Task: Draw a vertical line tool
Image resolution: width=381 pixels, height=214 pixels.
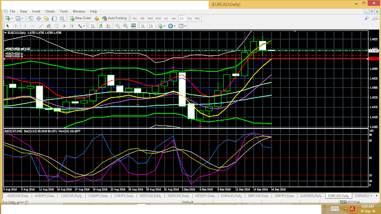Action: tap(25, 26)
